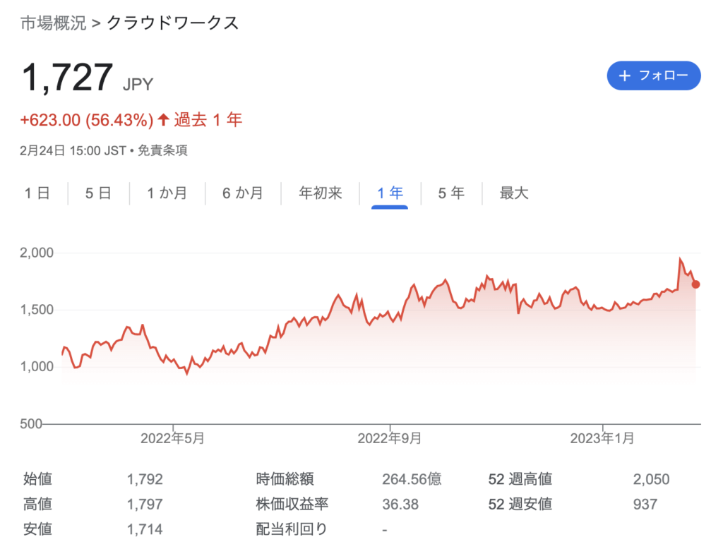Click the plus icon on follow button
The width and height of the screenshot is (723, 549).
click(624, 76)
